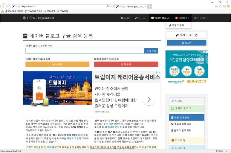Click the address bar search dropdown arrow

[110, 6]
